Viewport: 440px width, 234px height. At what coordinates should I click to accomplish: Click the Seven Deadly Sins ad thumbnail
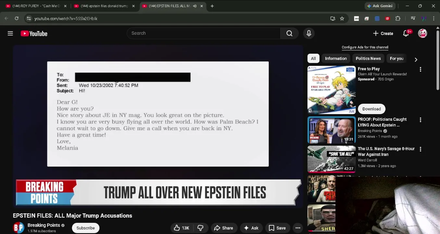click(x=332, y=90)
